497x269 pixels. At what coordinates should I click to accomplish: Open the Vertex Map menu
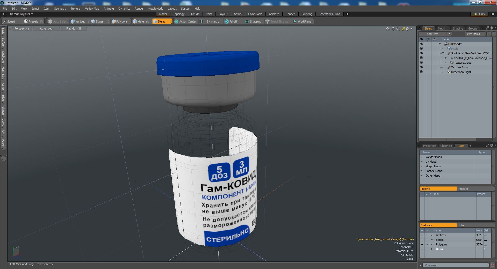[92, 9]
